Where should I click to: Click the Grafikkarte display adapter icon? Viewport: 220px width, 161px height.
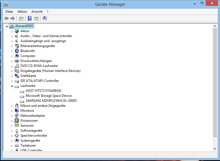coord(17,76)
